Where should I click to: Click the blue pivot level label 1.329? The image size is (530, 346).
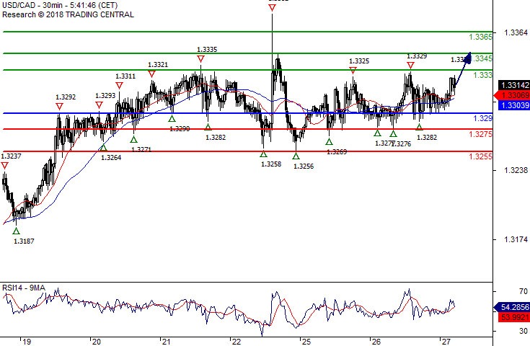482,117
